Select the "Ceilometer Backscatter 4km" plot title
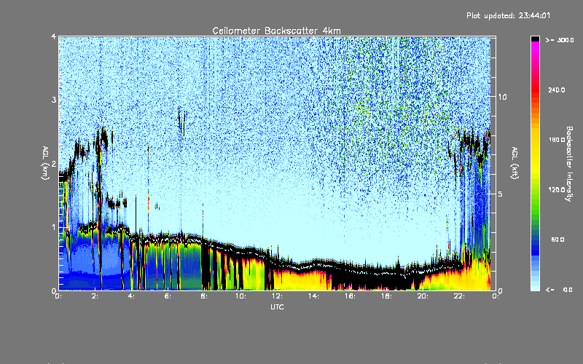This screenshot has height=364, width=583. click(x=276, y=31)
